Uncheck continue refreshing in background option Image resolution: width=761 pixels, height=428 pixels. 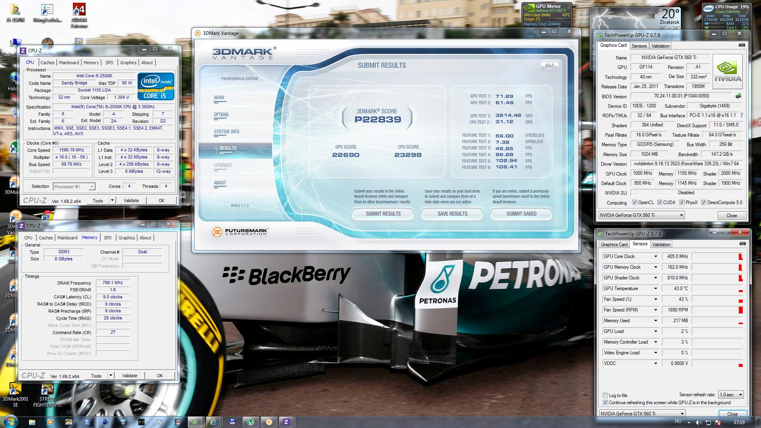click(x=605, y=403)
